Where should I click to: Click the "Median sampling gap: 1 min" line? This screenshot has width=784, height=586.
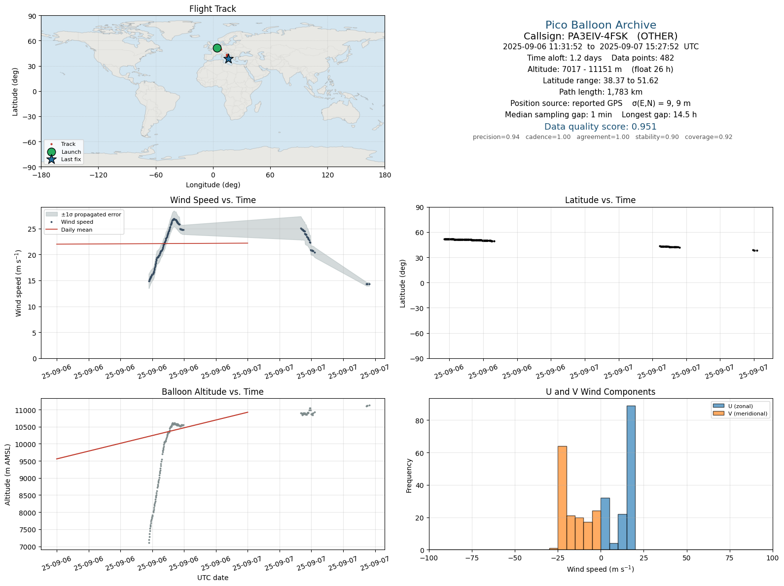pos(601,115)
